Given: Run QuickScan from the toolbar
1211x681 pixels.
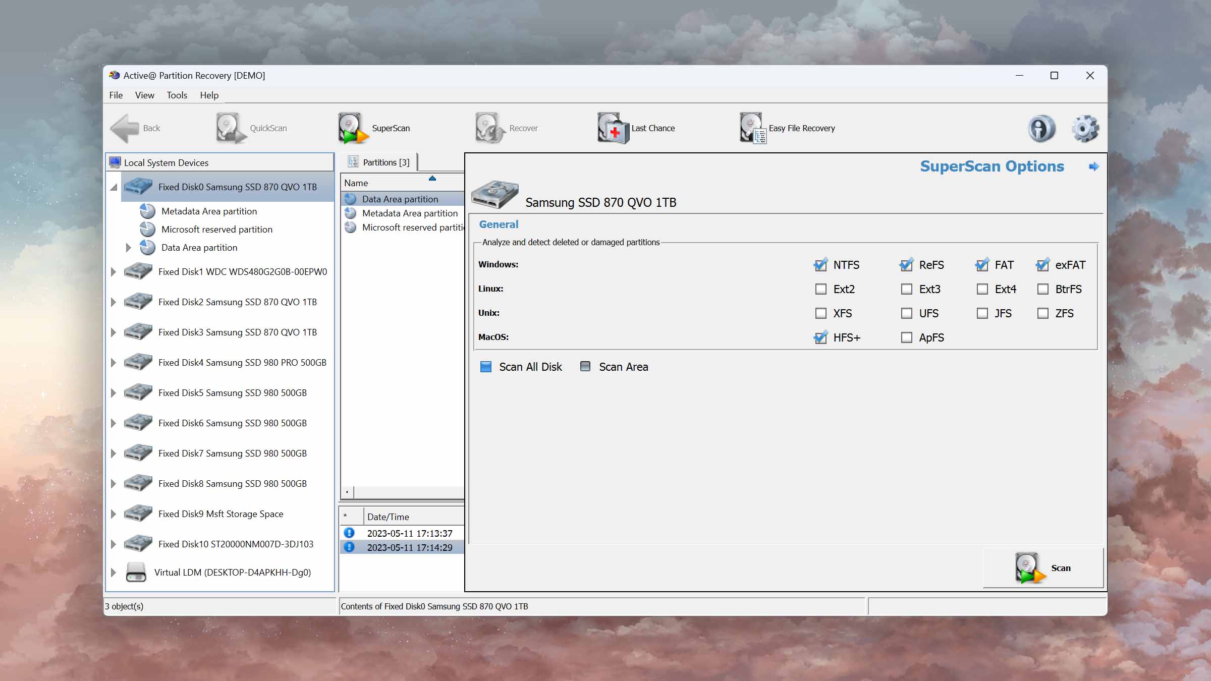Looking at the screenshot, I should coord(252,128).
